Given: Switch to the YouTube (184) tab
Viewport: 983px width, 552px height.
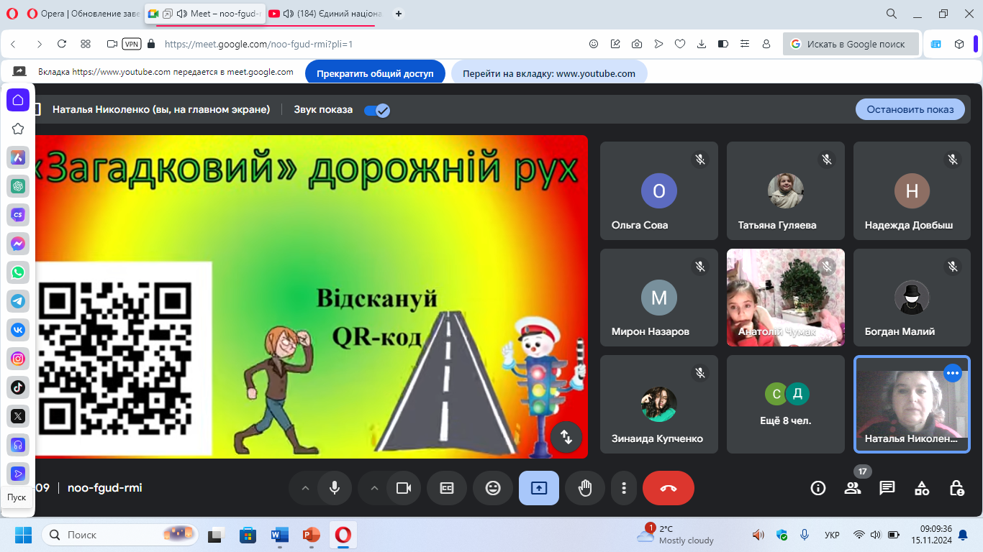Looking at the screenshot, I should (x=326, y=14).
